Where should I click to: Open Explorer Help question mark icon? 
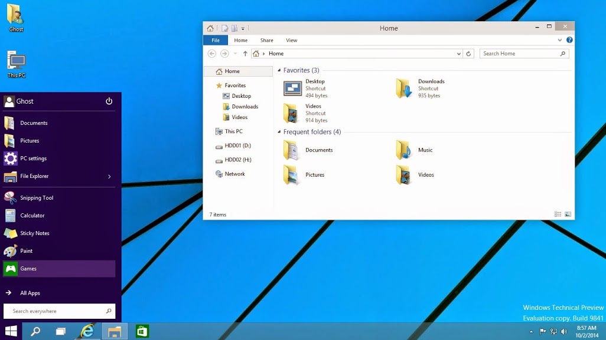click(569, 39)
